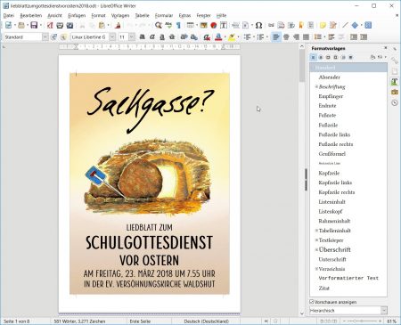401x325 pixels.
Task: Open Hierarchisch filter dropdown
Action: [384, 311]
